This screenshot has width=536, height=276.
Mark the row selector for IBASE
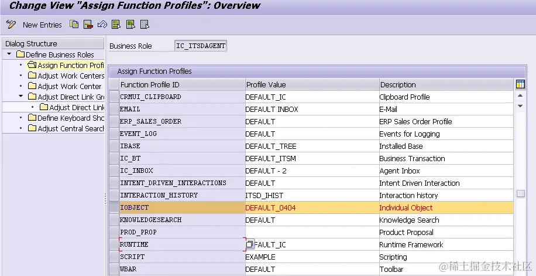pos(114,146)
